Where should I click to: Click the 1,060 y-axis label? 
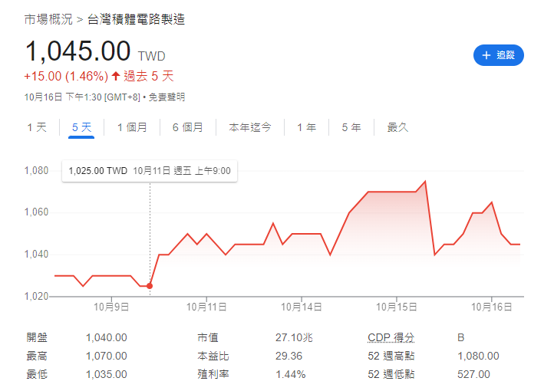click(x=36, y=212)
